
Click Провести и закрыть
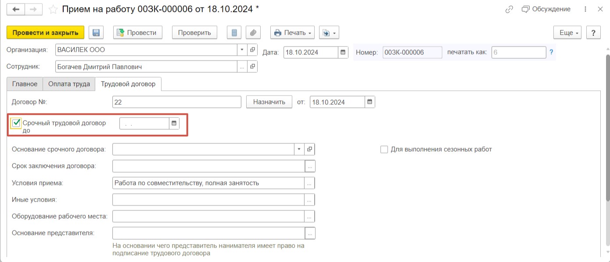tap(45, 32)
